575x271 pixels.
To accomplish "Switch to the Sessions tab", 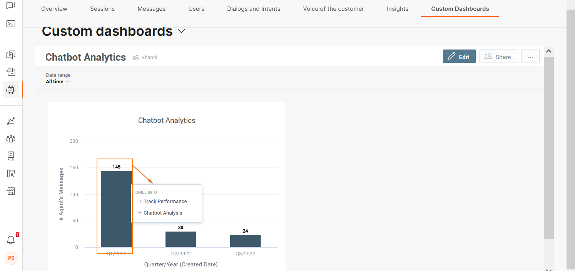I will tap(102, 8).
